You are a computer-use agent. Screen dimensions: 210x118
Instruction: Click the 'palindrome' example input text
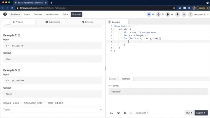pyautogui.click(x=15, y=81)
